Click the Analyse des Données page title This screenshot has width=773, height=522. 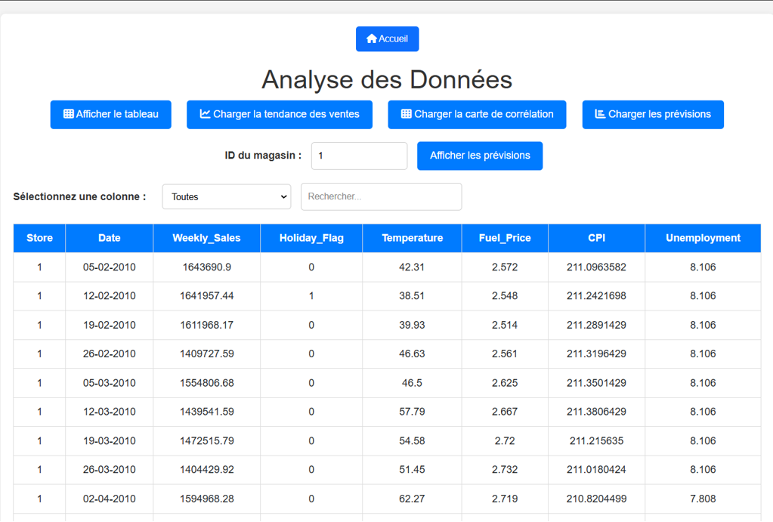387,79
